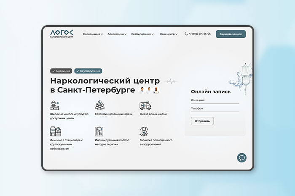The height and width of the screenshot is (196, 295).
Task: Click the Анонимно badge
Action: pyautogui.click(x=61, y=71)
